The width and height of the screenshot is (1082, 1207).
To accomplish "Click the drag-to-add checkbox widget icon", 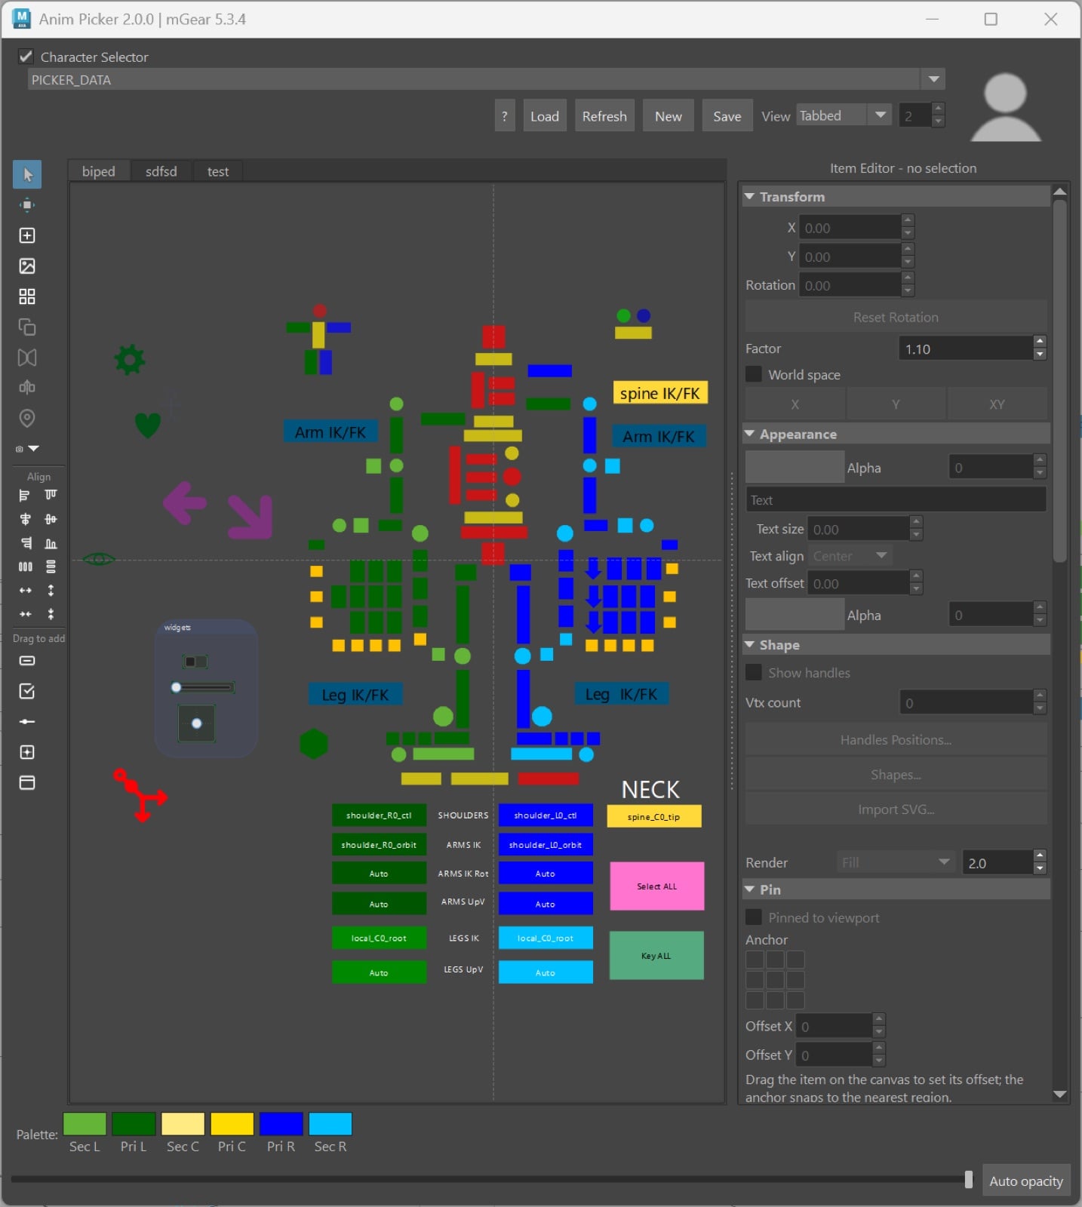I will [27, 691].
